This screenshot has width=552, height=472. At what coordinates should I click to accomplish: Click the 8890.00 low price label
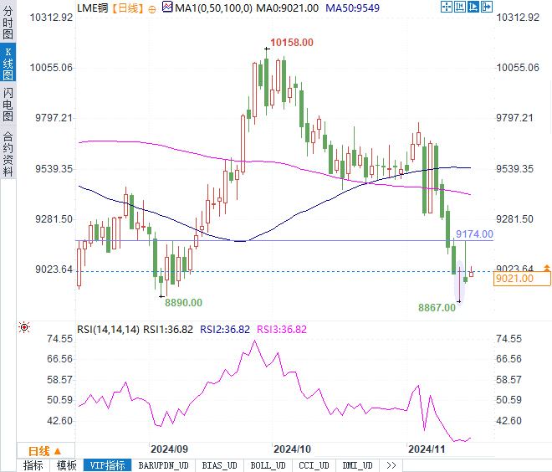(183, 303)
